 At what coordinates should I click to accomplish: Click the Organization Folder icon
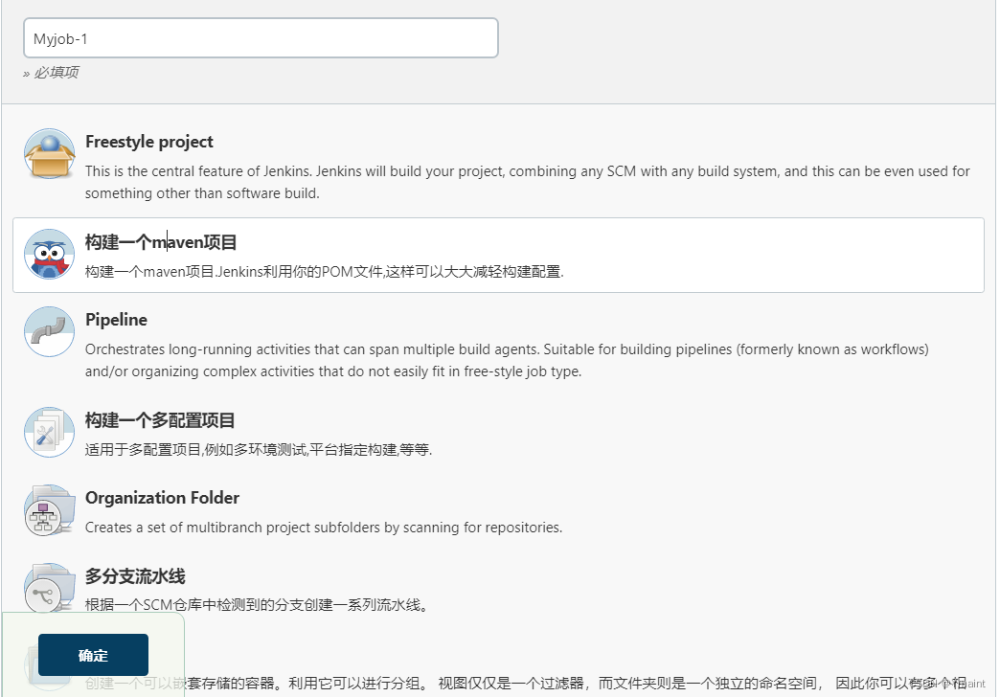(49, 510)
